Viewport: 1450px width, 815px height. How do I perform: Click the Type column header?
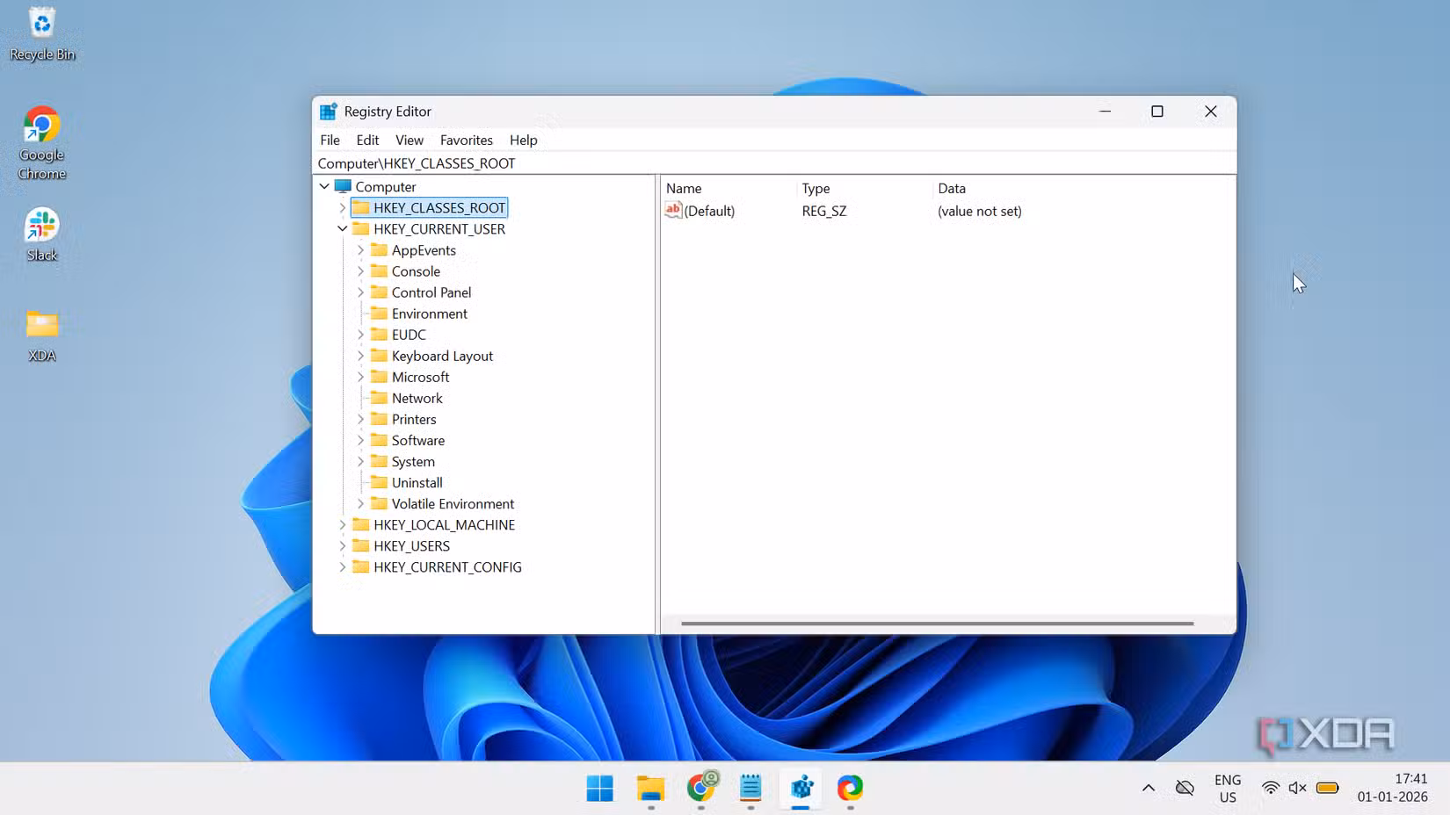pos(816,188)
